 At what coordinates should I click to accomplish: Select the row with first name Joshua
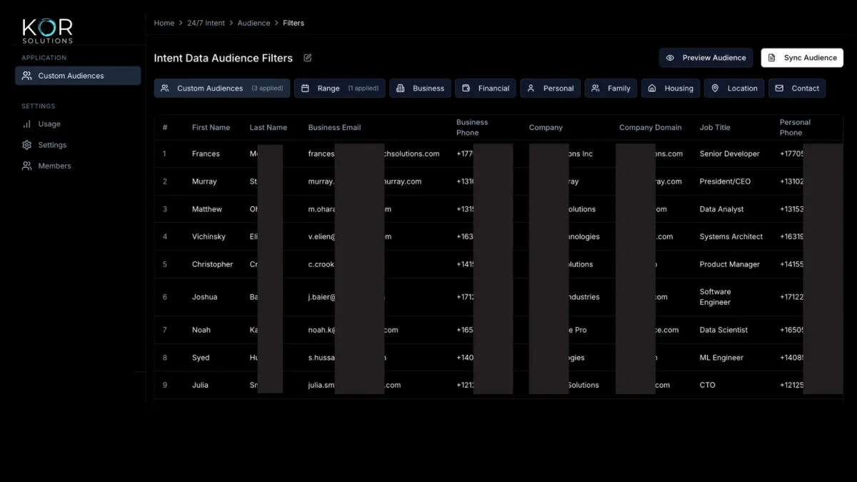(498, 297)
